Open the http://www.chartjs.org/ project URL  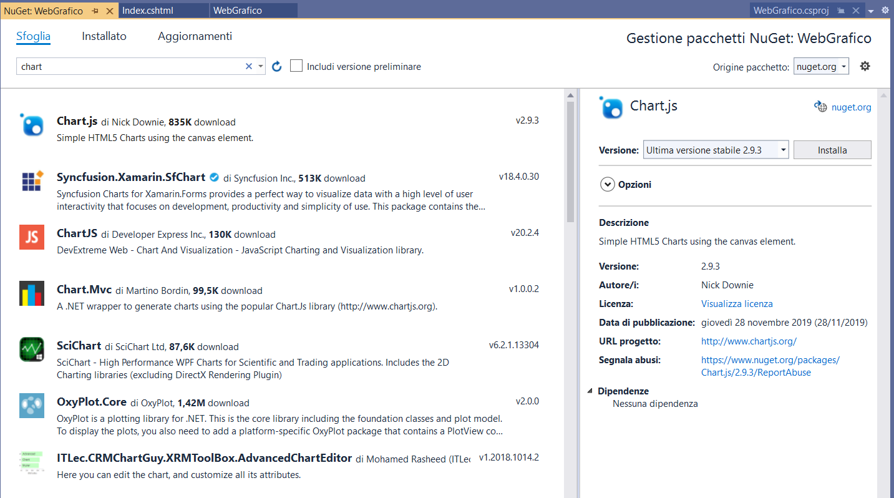point(749,341)
